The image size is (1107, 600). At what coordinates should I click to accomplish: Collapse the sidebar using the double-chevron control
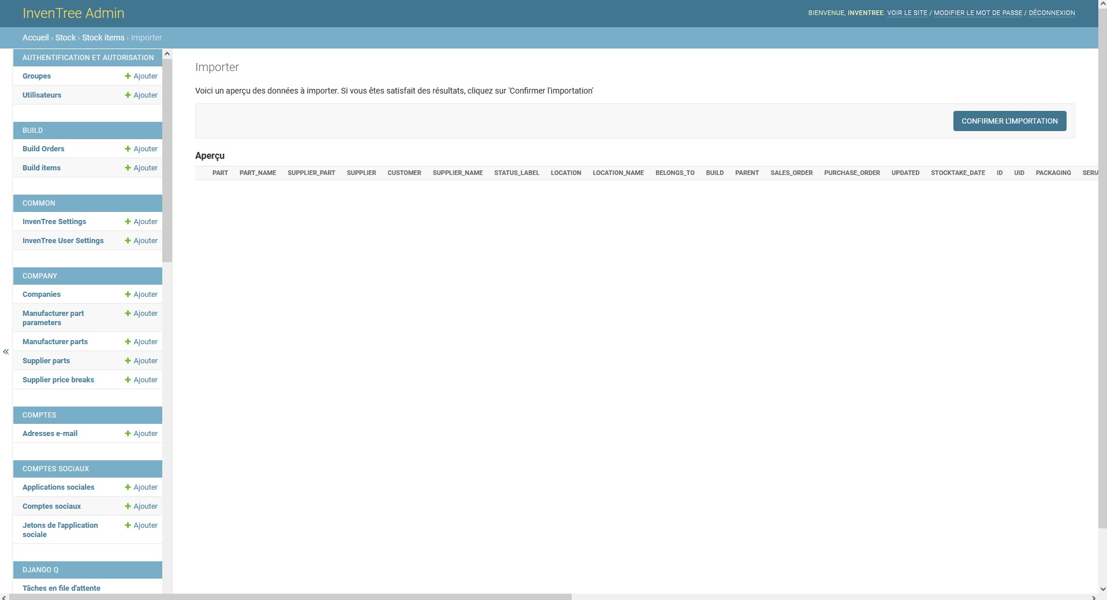[5, 352]
